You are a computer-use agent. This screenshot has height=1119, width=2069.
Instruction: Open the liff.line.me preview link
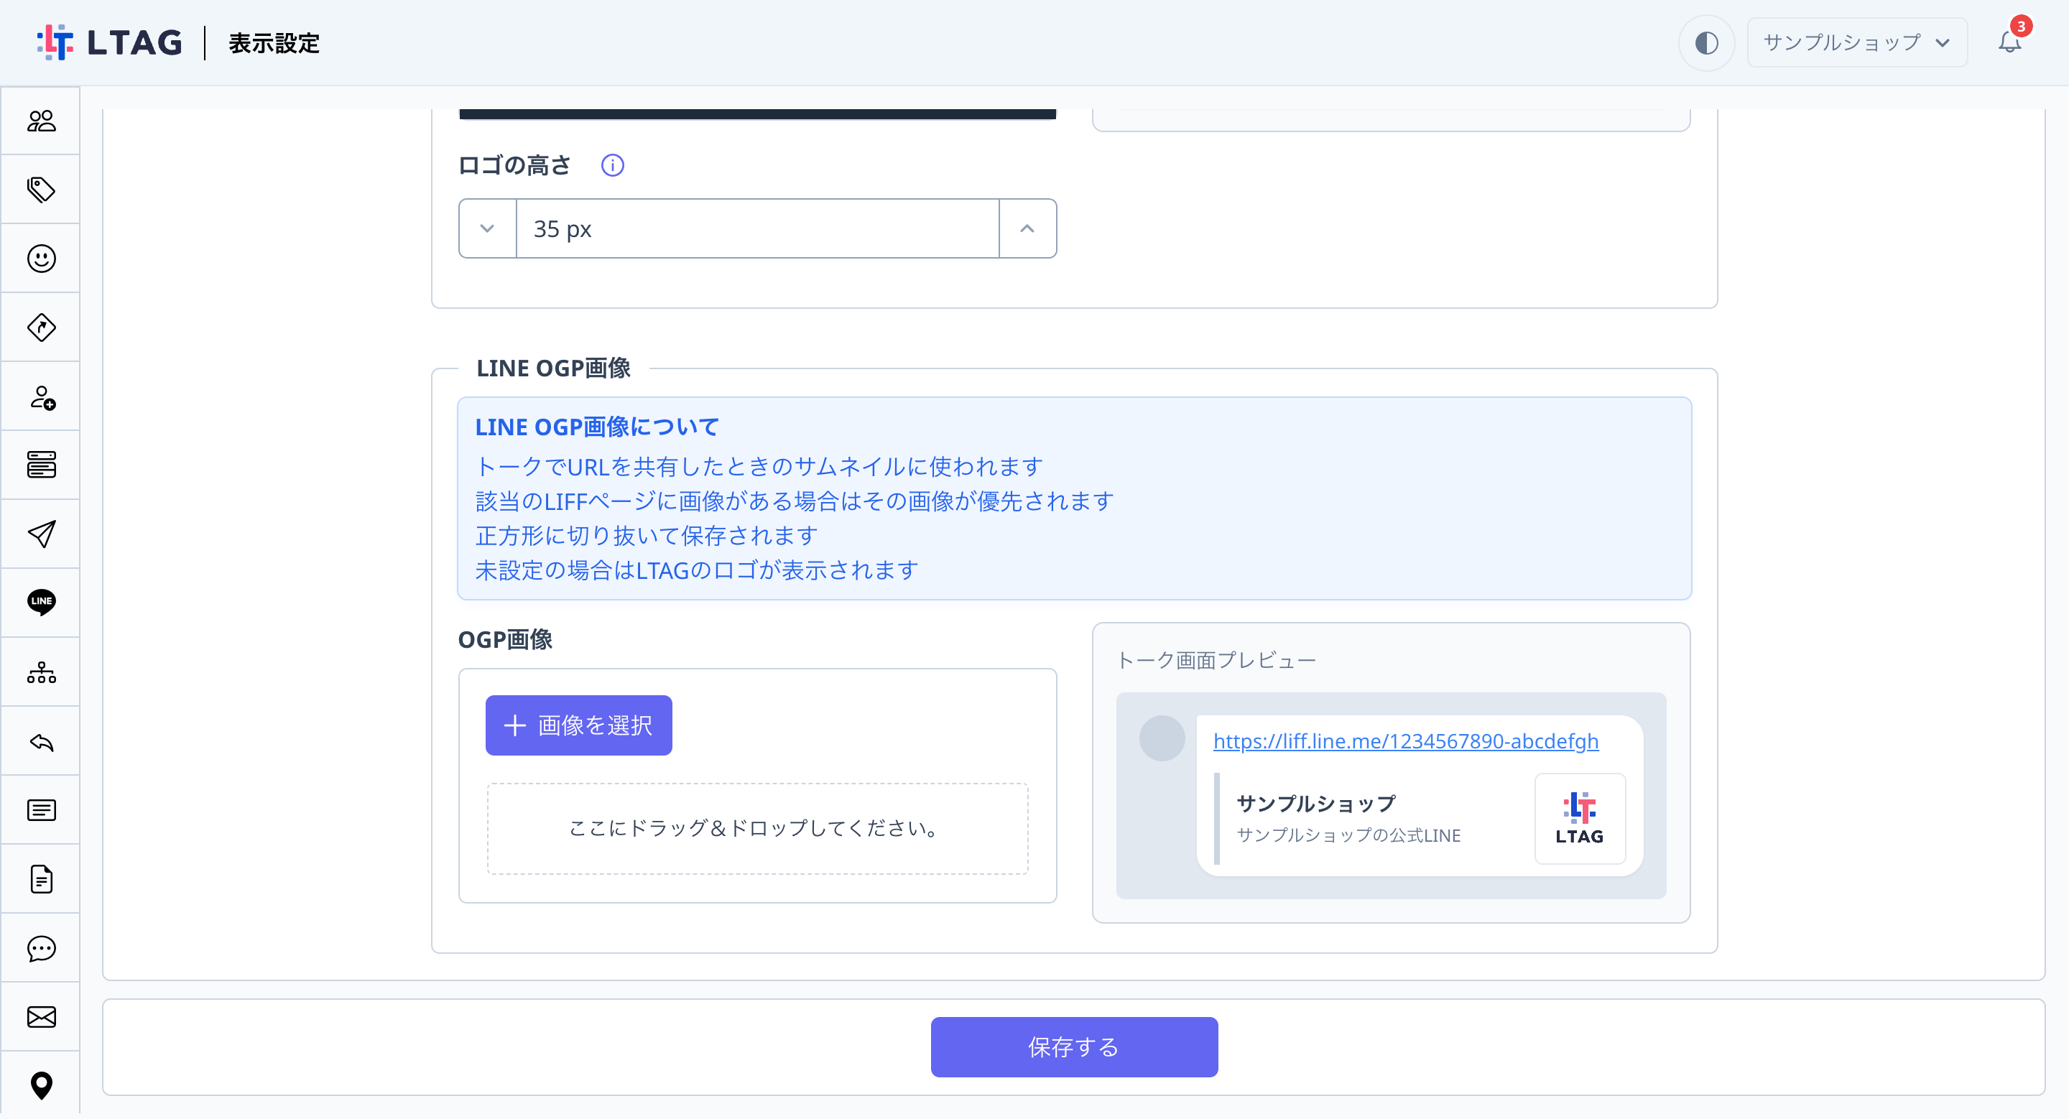click(1406, 741)
